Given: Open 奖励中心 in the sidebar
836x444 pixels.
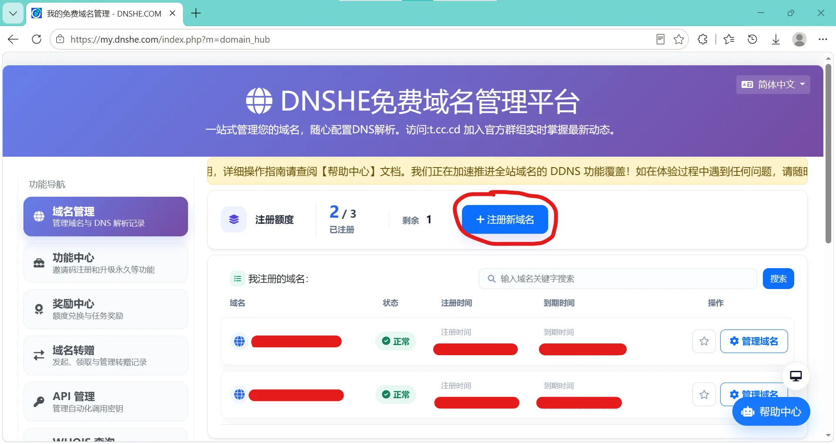Looking at the screenshot, I should [106, 309].
